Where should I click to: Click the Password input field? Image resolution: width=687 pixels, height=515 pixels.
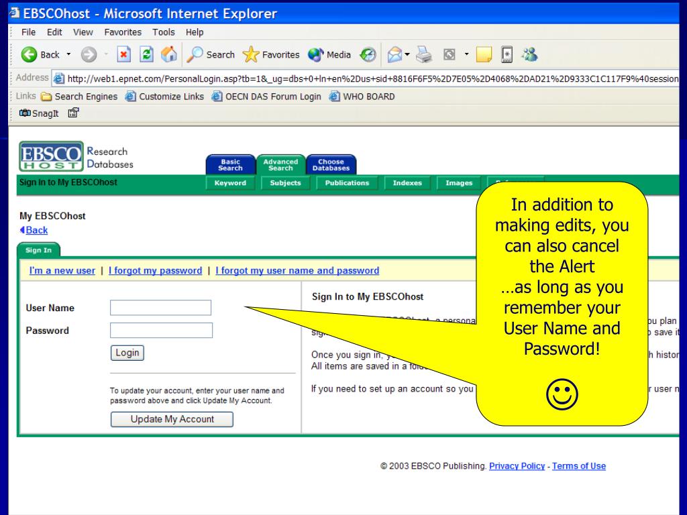161,330
